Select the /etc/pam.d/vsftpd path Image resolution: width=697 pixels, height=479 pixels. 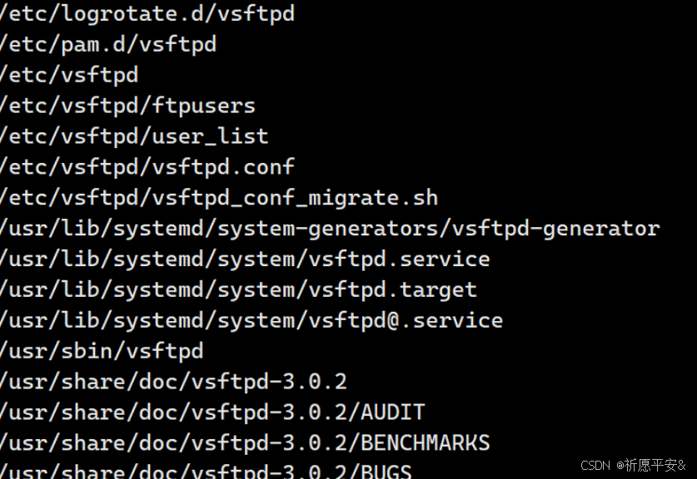(x=108, y=44)
